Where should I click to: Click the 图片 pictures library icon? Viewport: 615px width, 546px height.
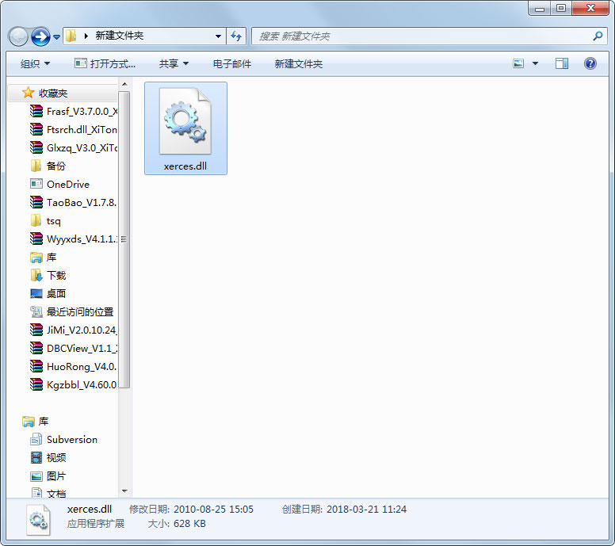click(x=36, y=476)
